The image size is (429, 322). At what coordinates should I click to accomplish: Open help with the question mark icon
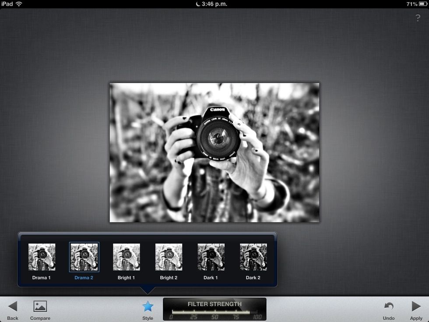[418, 18]
